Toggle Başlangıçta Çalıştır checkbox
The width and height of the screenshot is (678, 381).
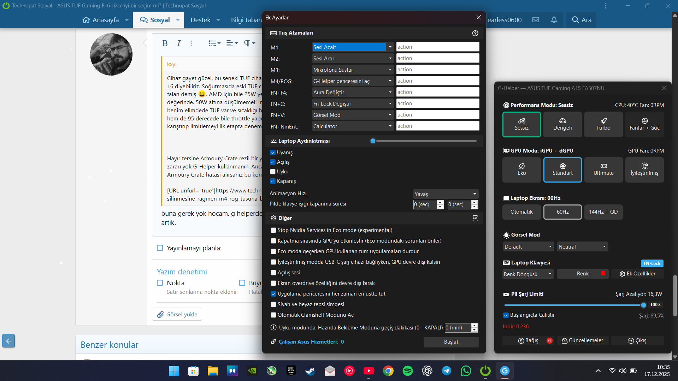506,315
